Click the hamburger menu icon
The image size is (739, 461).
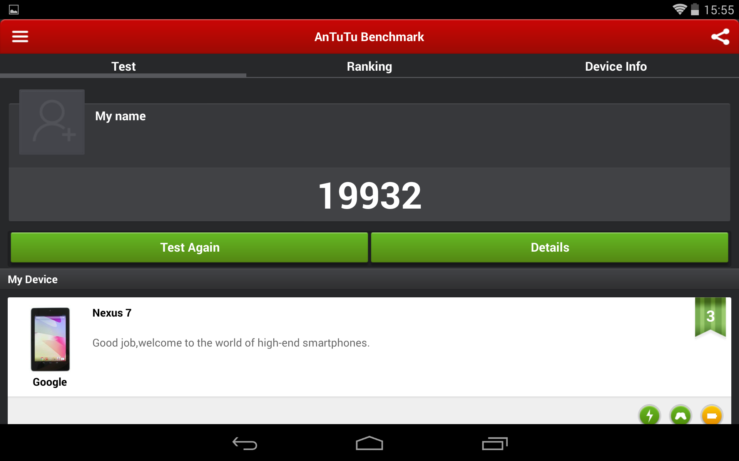tap(20, 36)
